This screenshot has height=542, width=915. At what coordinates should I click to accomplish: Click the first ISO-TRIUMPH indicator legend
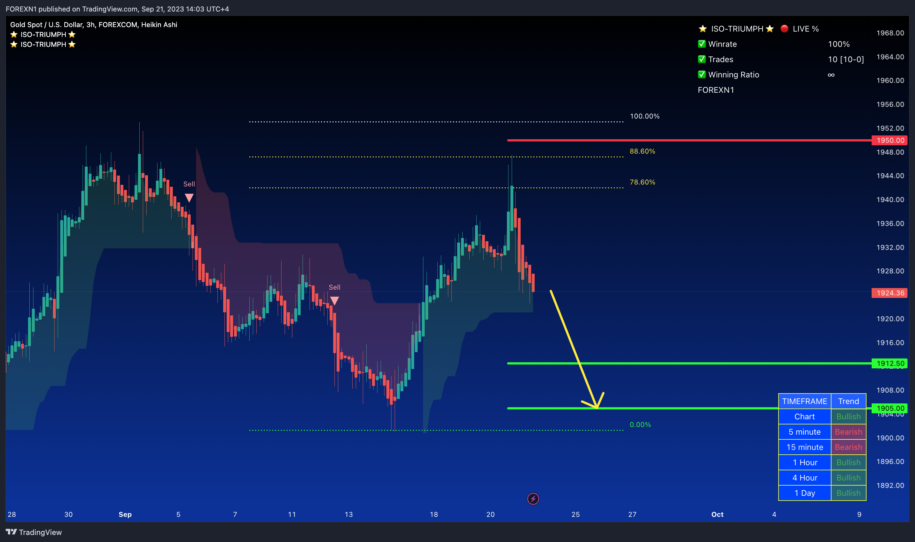[43, 34]
